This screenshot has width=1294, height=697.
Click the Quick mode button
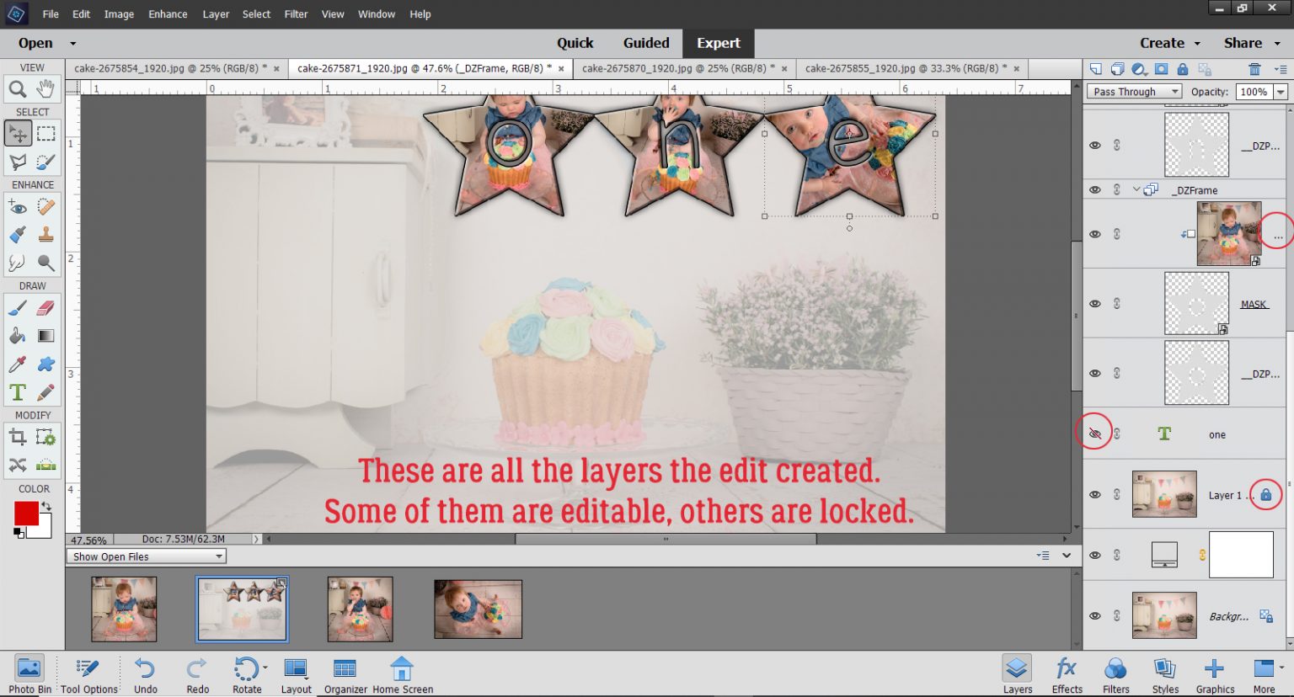[575, 43]
